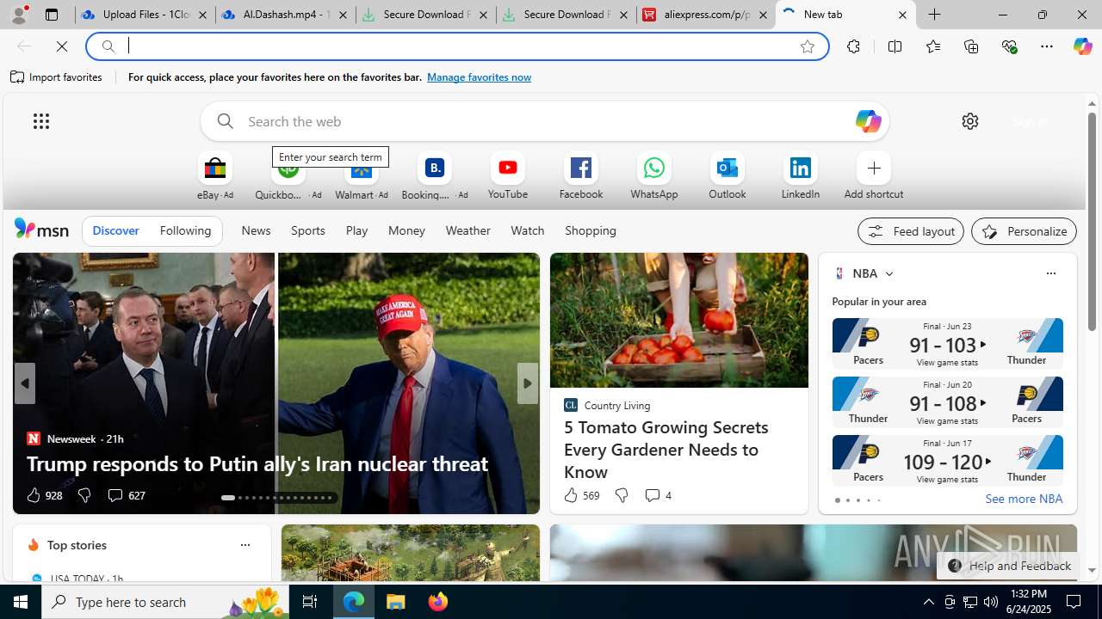Image resolution: width=1102 pixels, height=619 pixels.
Task: Launch Firefox from taskbar
Action: pos(438,602)
